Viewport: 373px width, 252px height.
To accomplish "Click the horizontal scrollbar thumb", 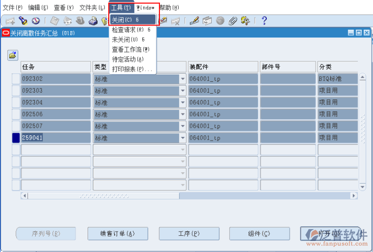I will pos(104,196).
